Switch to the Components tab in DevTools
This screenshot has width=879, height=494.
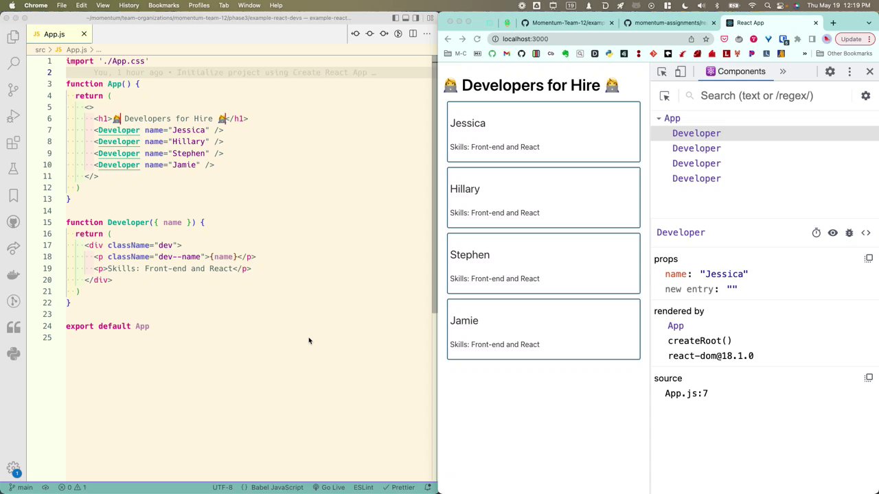735,71
